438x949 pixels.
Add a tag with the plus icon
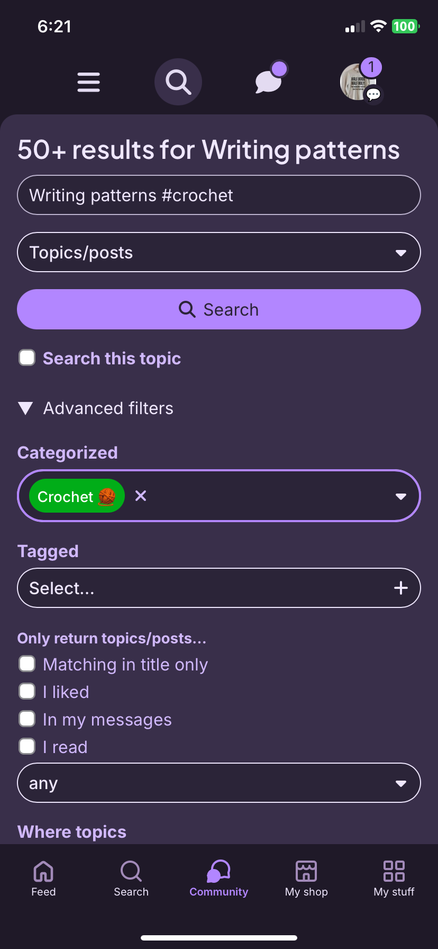[x=401, y=588]
